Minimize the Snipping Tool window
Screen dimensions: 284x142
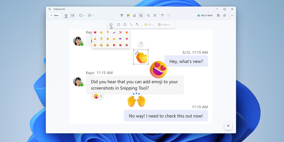tap(217, 9)
